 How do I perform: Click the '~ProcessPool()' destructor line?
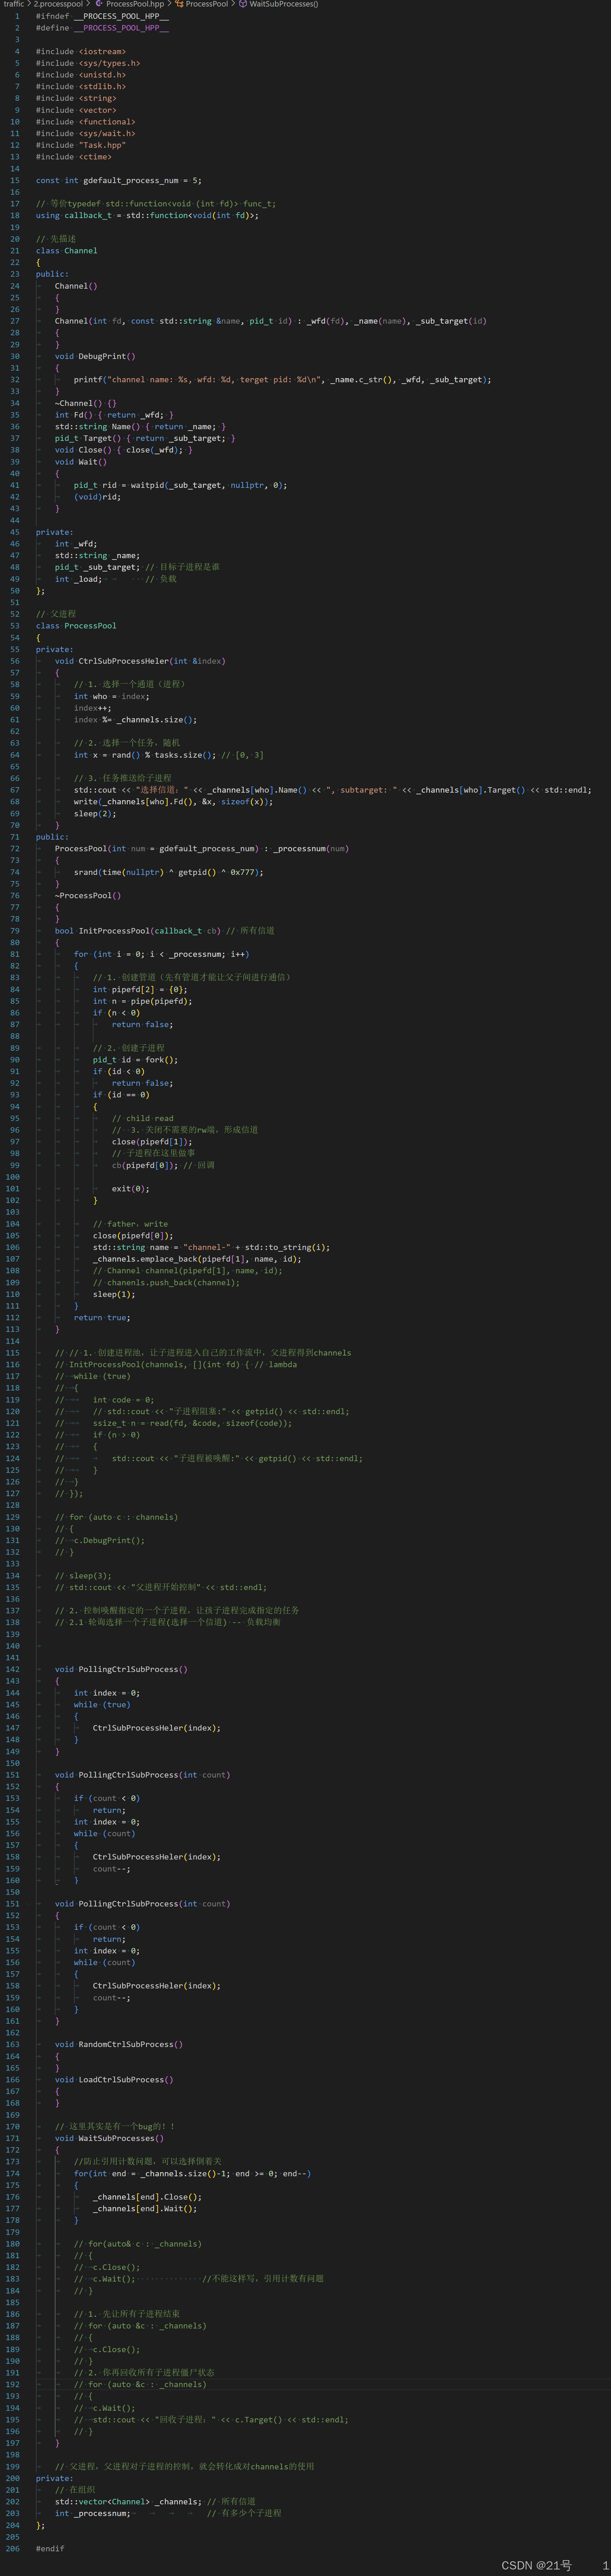[x=88, y=896]
